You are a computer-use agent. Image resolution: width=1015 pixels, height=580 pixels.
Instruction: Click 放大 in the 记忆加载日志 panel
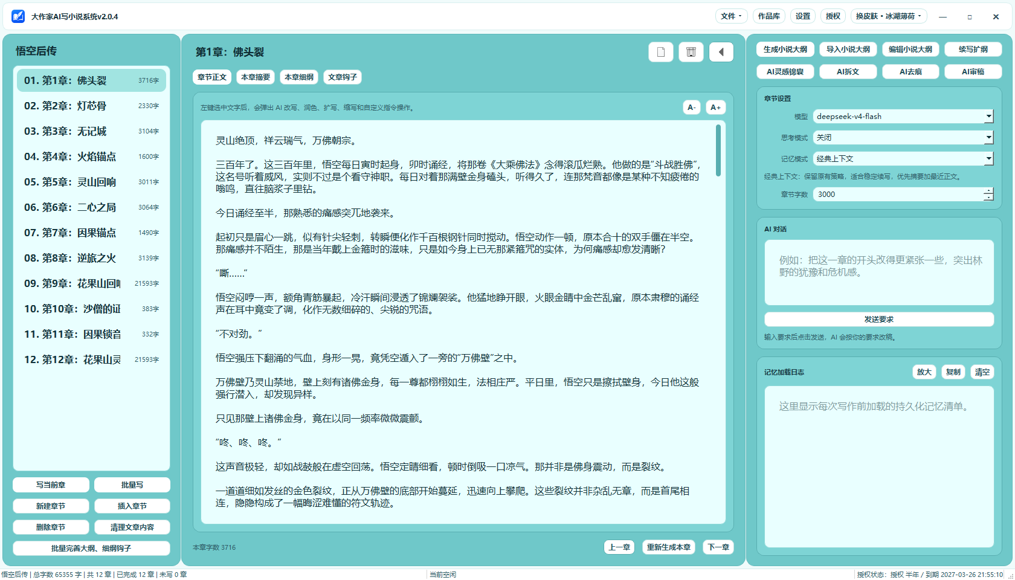[924, 372]
